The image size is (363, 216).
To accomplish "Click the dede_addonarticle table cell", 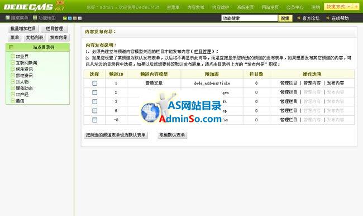I will tap(212, 83).
